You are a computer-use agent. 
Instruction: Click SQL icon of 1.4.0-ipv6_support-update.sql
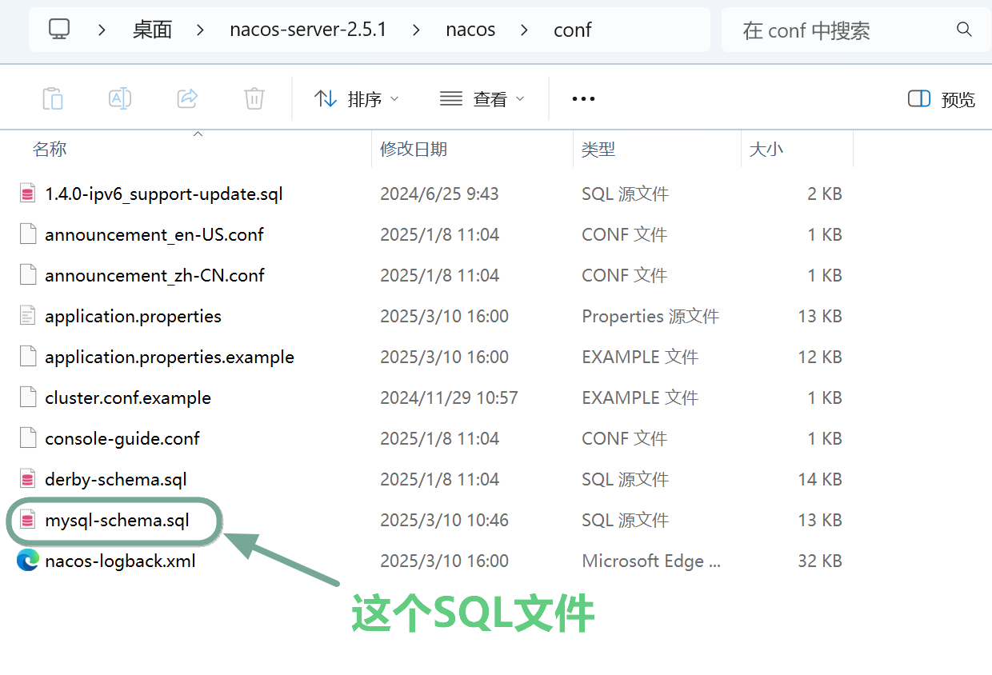[x=28, y=194]
